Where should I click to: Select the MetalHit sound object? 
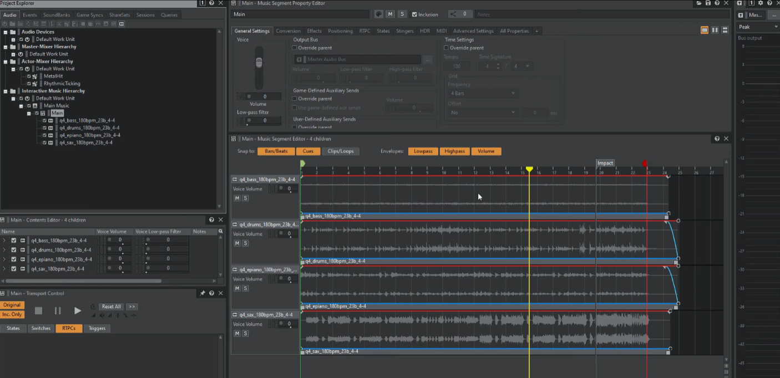[x=53, y=76]
